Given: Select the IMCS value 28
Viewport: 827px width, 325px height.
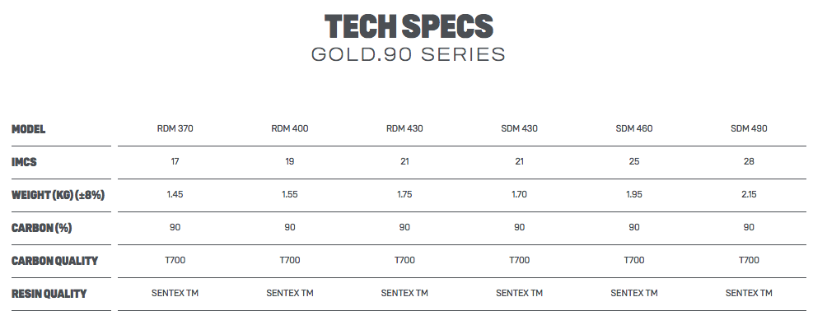Looking at the screenshot, I should pyautogui.click(x=749, y=162).
